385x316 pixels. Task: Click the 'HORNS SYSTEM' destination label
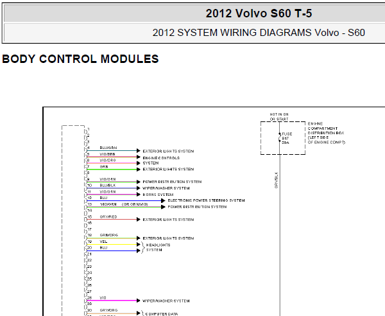[158, 195]
